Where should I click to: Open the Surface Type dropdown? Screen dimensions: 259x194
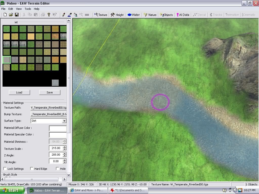click(64, 121)
